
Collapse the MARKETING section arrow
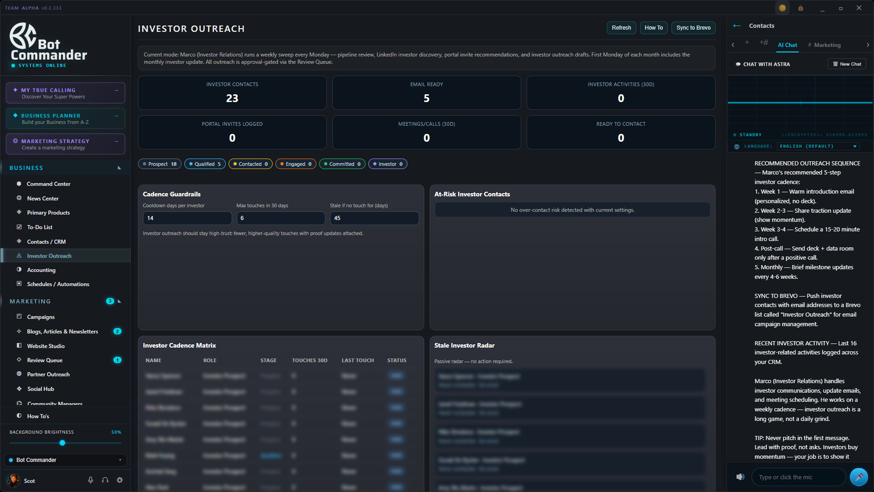click(x=119, y=301)
